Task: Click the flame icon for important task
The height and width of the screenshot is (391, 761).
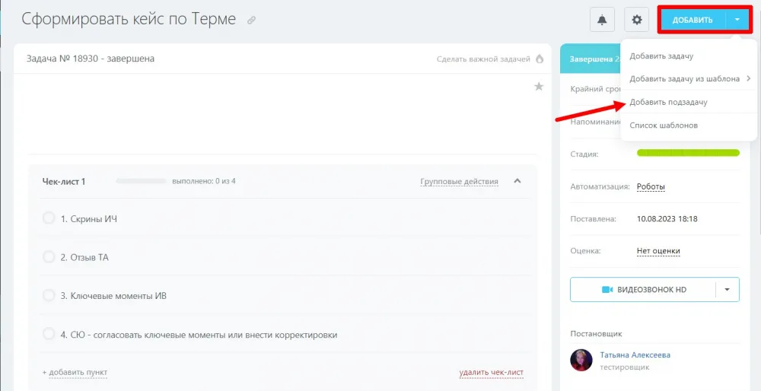Action: pyautogui.click(x=540, y=59)
